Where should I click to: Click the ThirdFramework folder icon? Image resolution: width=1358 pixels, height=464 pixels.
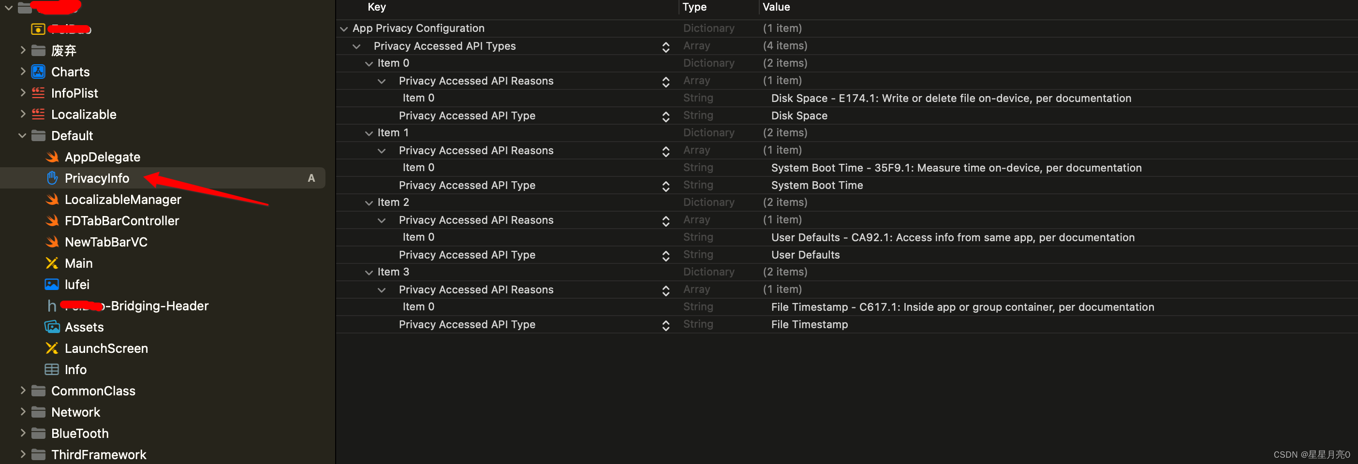click(x=38, y=454)
